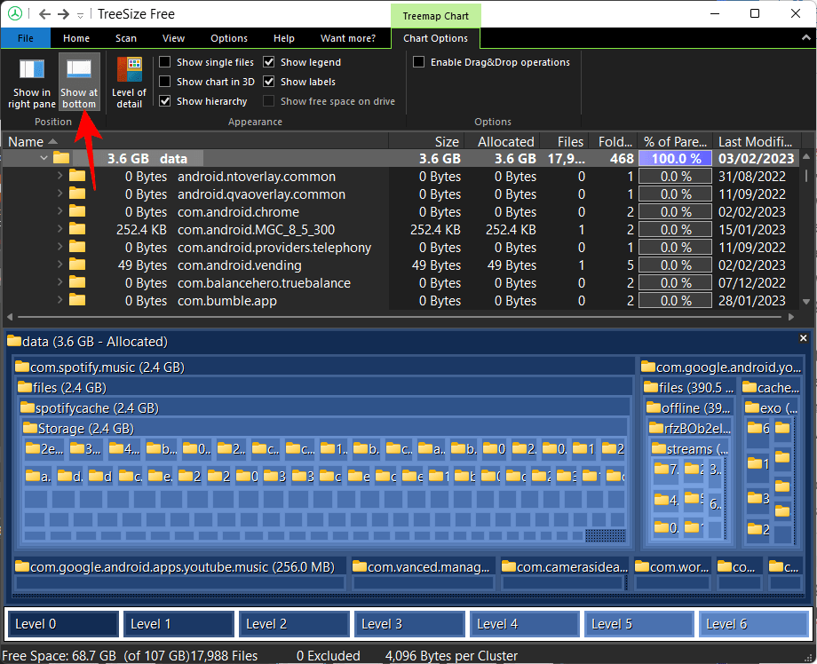Click the Level 0 legend swatch
Viewport: 817px width, 664px height.
(x=63, y=623)
